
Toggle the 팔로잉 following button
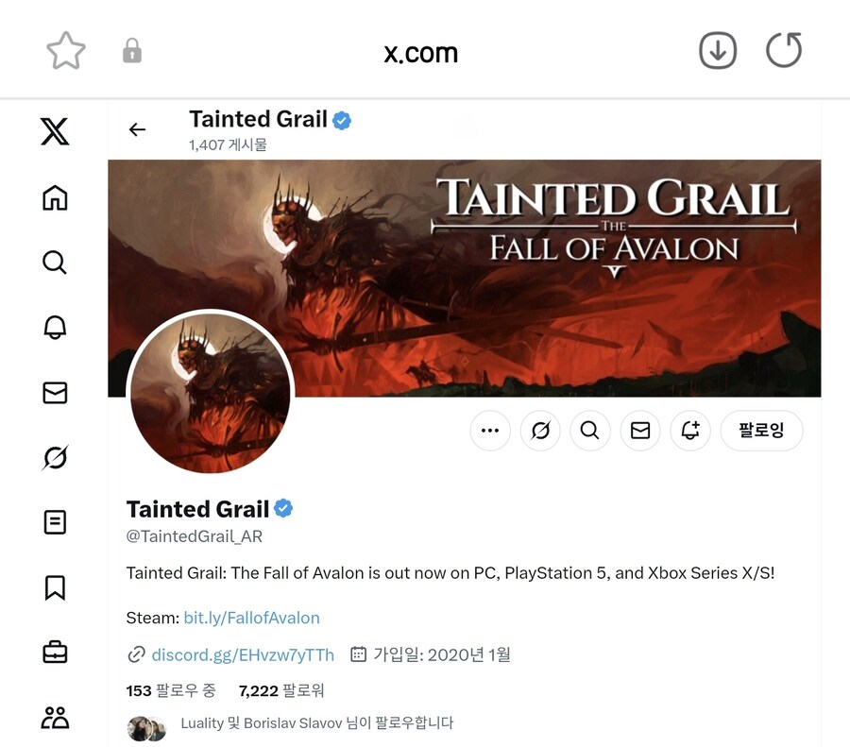(761, 431)
